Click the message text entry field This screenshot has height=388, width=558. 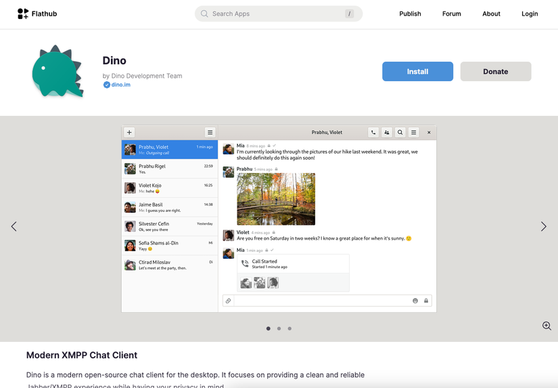[x=322, y=301]
